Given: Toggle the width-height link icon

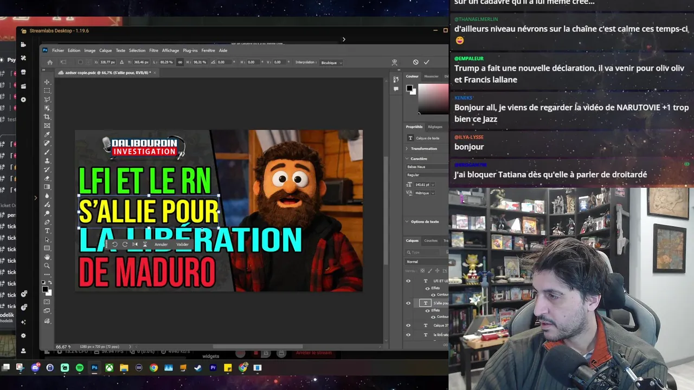Looking at the screenshot, I should click(x=180, y=62).
